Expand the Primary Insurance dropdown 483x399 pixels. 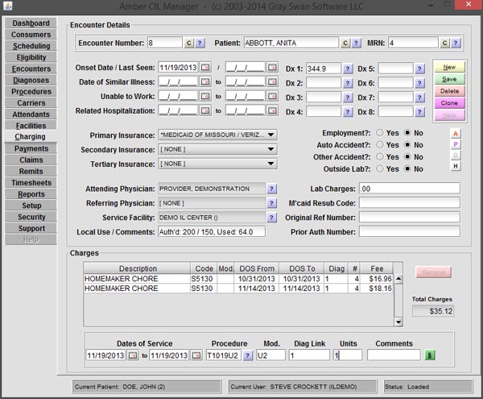[270, 135]
